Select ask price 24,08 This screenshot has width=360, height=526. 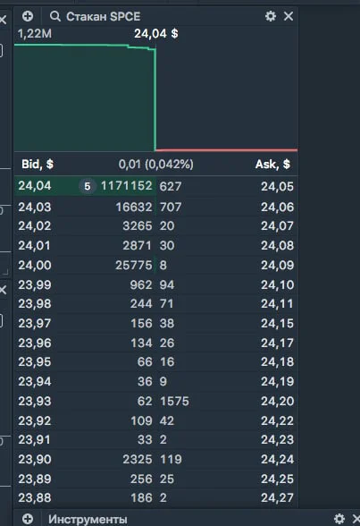pos(277,245)
